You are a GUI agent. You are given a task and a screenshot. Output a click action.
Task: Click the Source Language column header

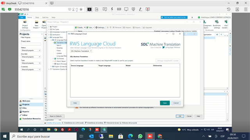pos(84,66)
